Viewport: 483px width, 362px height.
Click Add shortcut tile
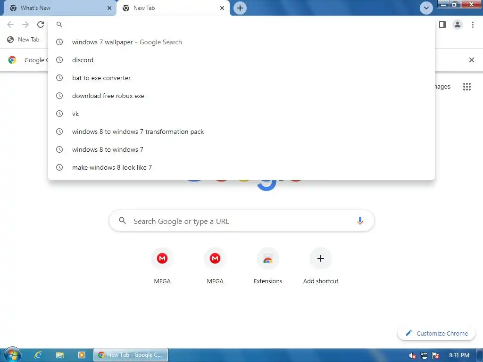(x=321, y=266)
